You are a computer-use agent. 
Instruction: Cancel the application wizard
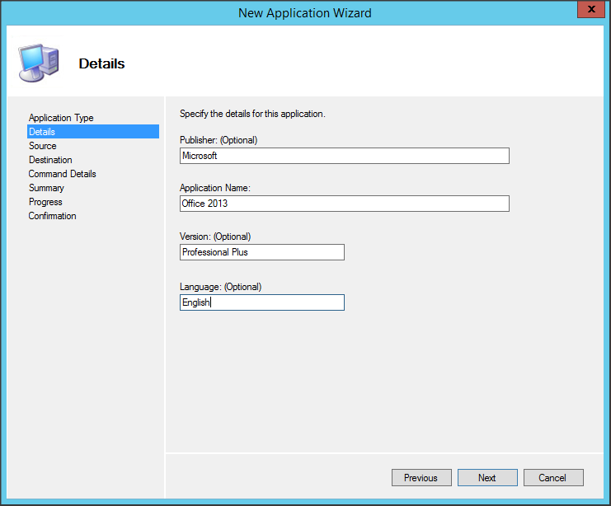point(552,478)
